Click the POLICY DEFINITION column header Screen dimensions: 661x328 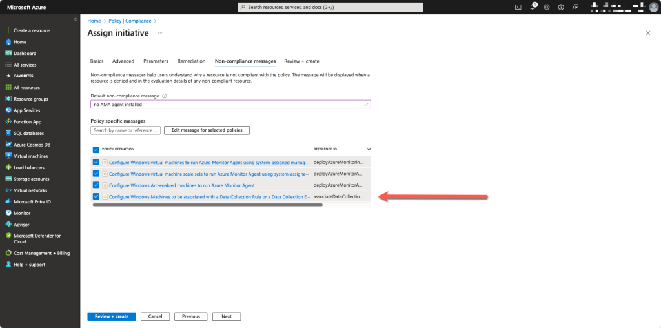click(x=118, y=149)
